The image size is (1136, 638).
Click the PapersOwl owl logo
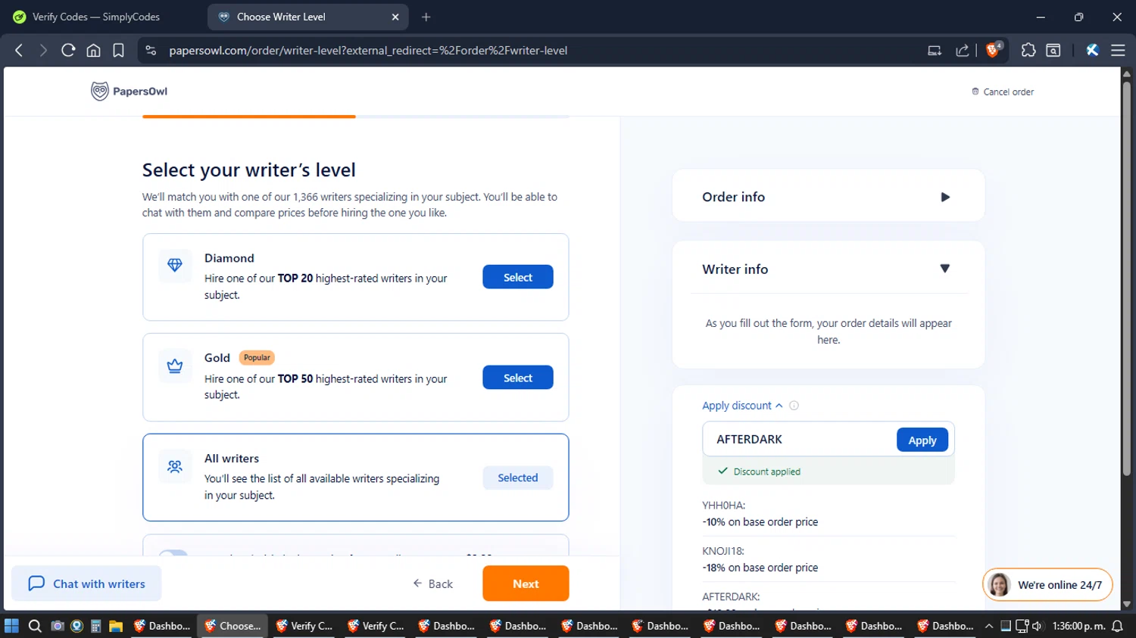coord(99,91)
